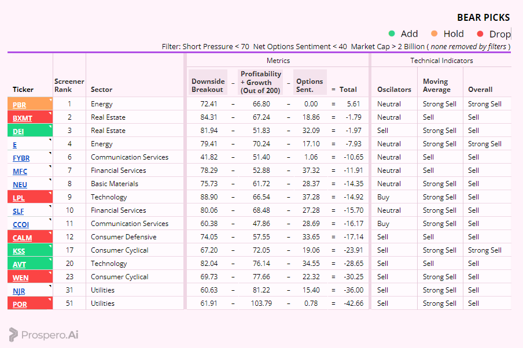This screenshot has height=348, width=523.
Task: Click the Prospero.Ai logo icon
Action: pyautogui.click(x=13, y=335)
